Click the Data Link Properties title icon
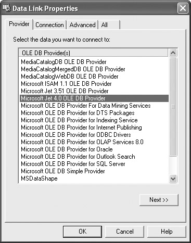The height and width of the screenshot is (243, 191). point(6,8)
